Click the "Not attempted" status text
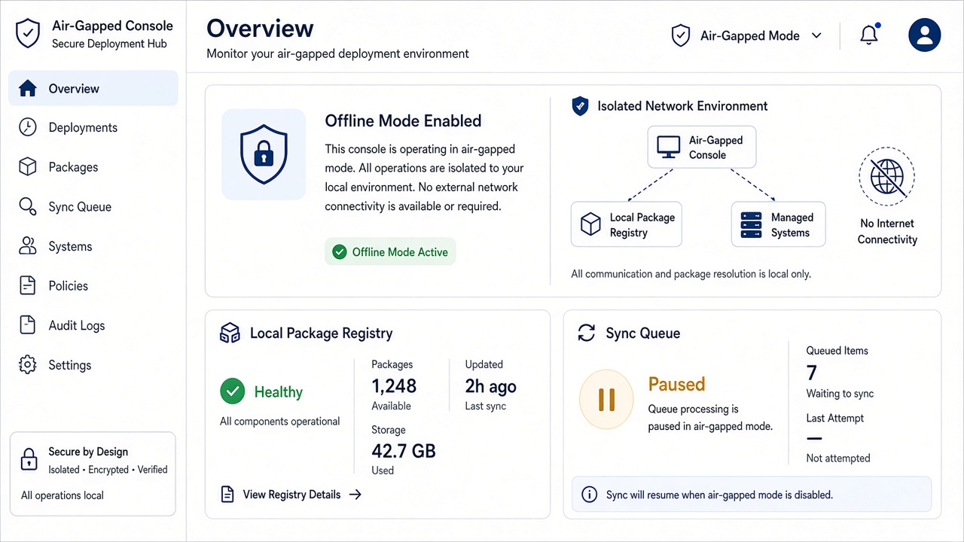 click(838, 458)
